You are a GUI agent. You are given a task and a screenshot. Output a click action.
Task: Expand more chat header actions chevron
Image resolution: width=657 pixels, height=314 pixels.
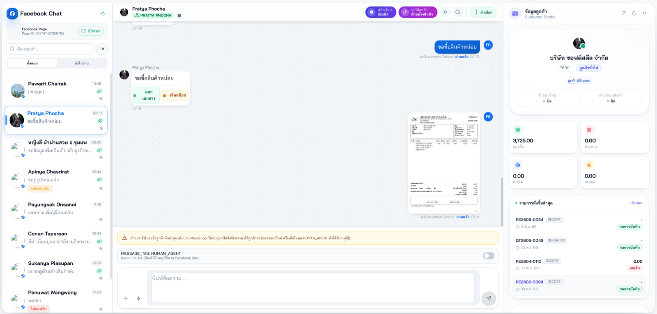coord(445,12)
